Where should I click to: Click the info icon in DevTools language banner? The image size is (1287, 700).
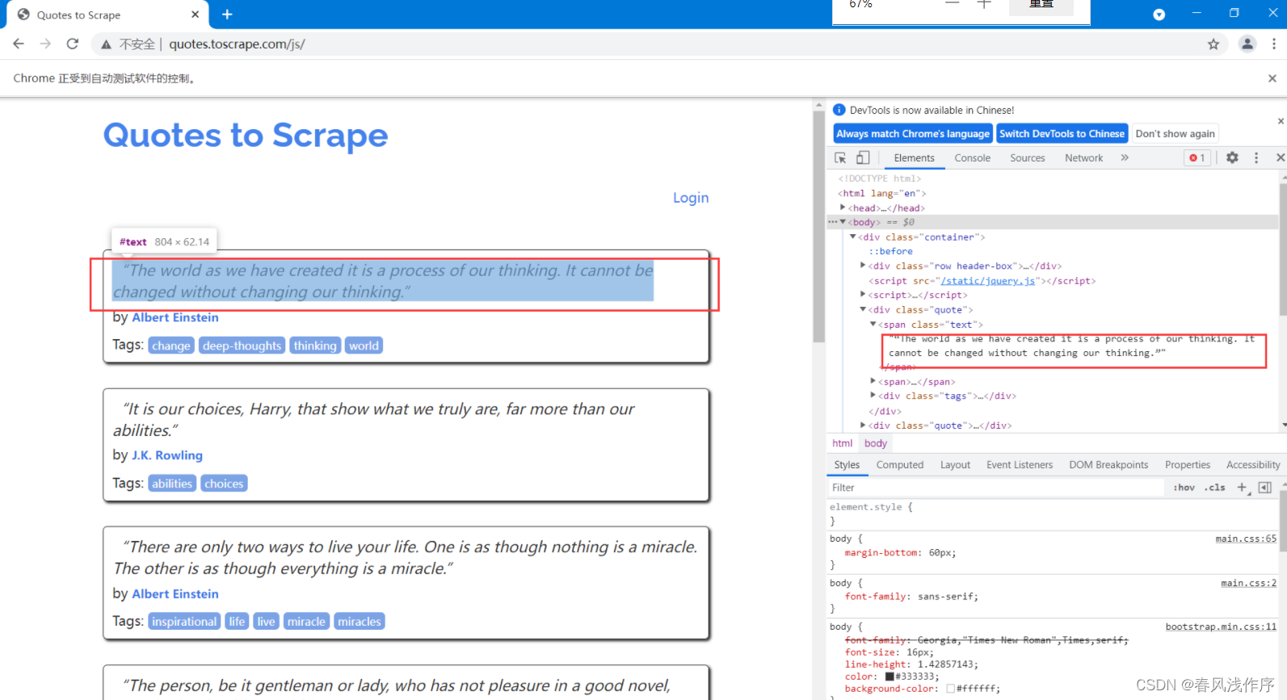point(839,110)
